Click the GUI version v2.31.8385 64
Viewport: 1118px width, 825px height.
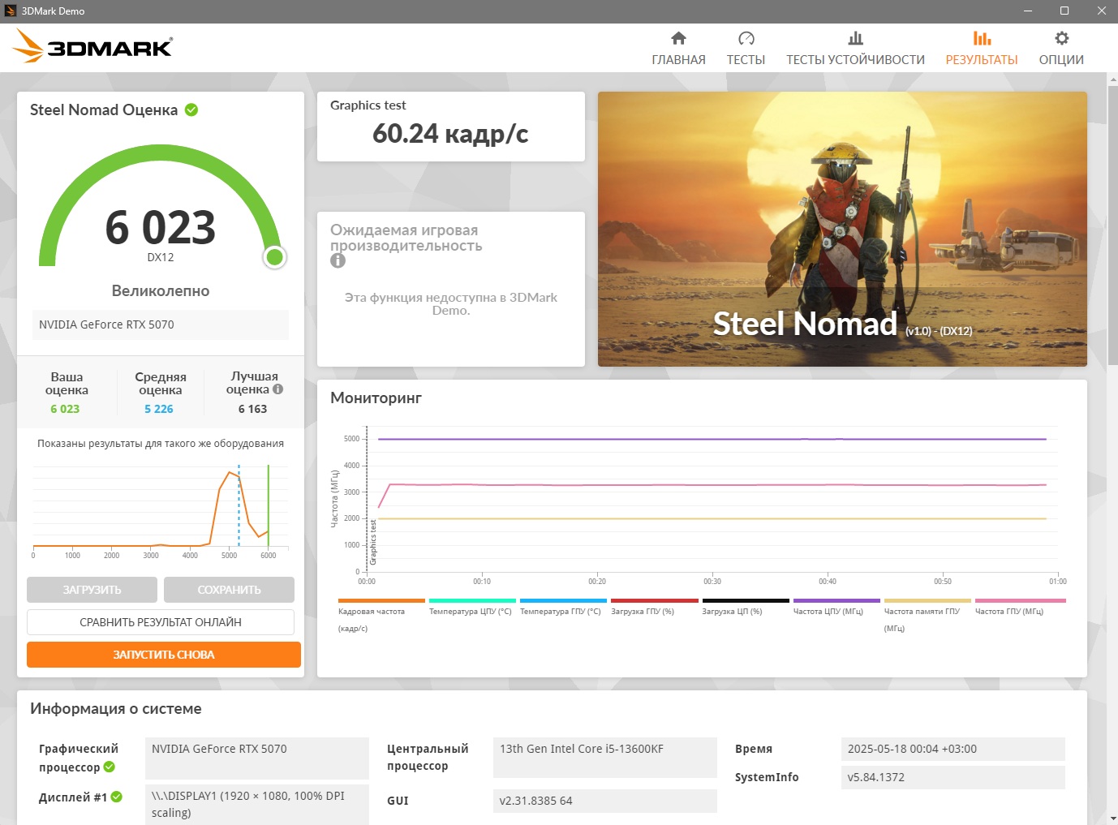point(605,801)
